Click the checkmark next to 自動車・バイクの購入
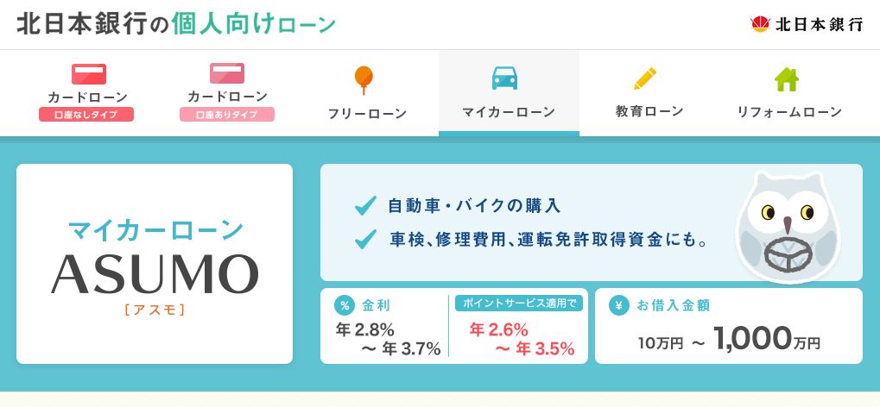This screenshot has width=880, height=407. click(x=365, y=206)
